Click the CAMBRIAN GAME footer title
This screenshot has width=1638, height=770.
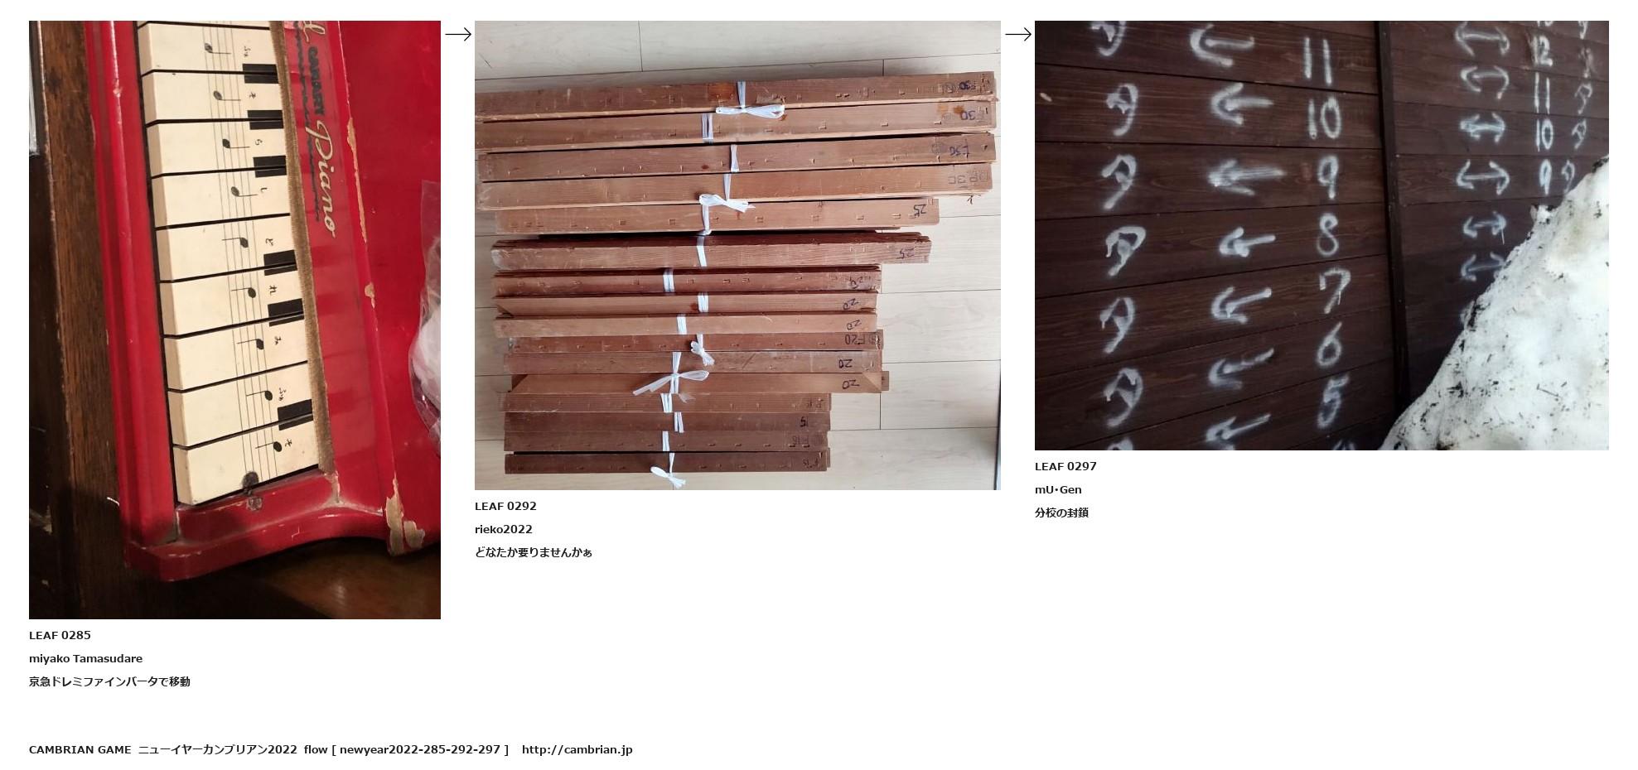(x=80, y=749)
